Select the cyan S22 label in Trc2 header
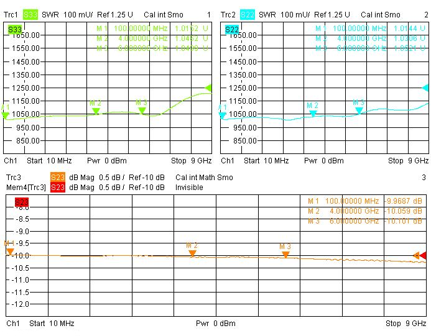 point(247,14)
